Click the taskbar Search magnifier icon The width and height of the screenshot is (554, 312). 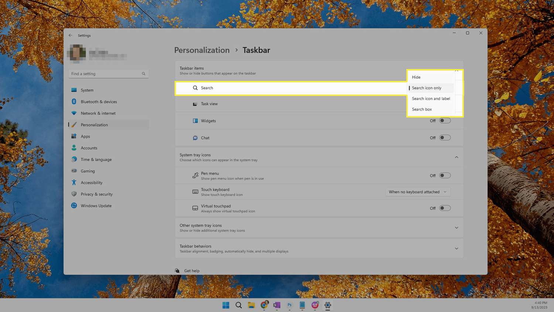[x=239, y=305]
